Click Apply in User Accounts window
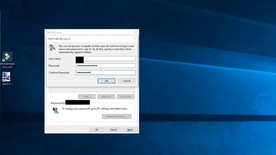 coord(130,130)
